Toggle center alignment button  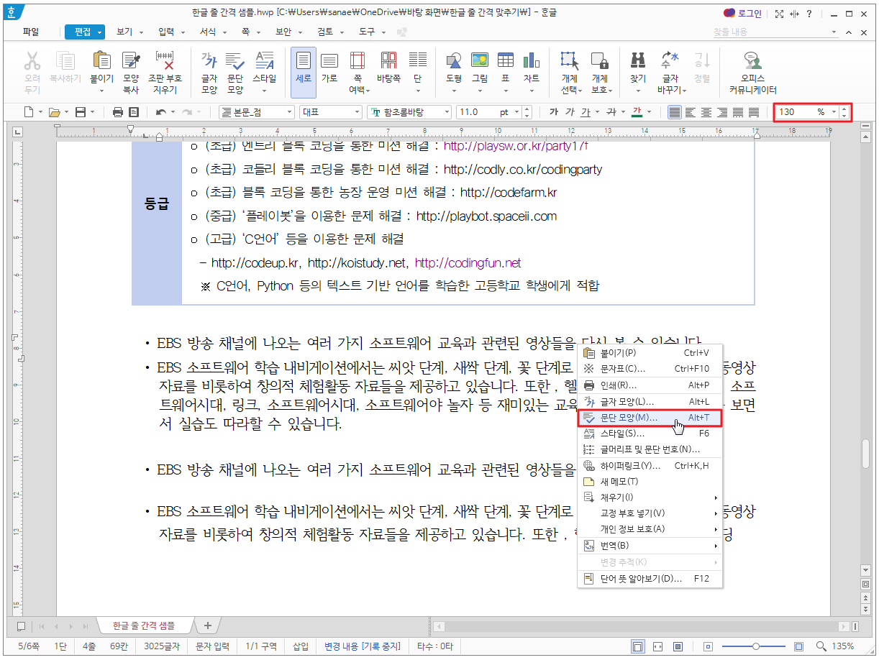pos(706,112)
